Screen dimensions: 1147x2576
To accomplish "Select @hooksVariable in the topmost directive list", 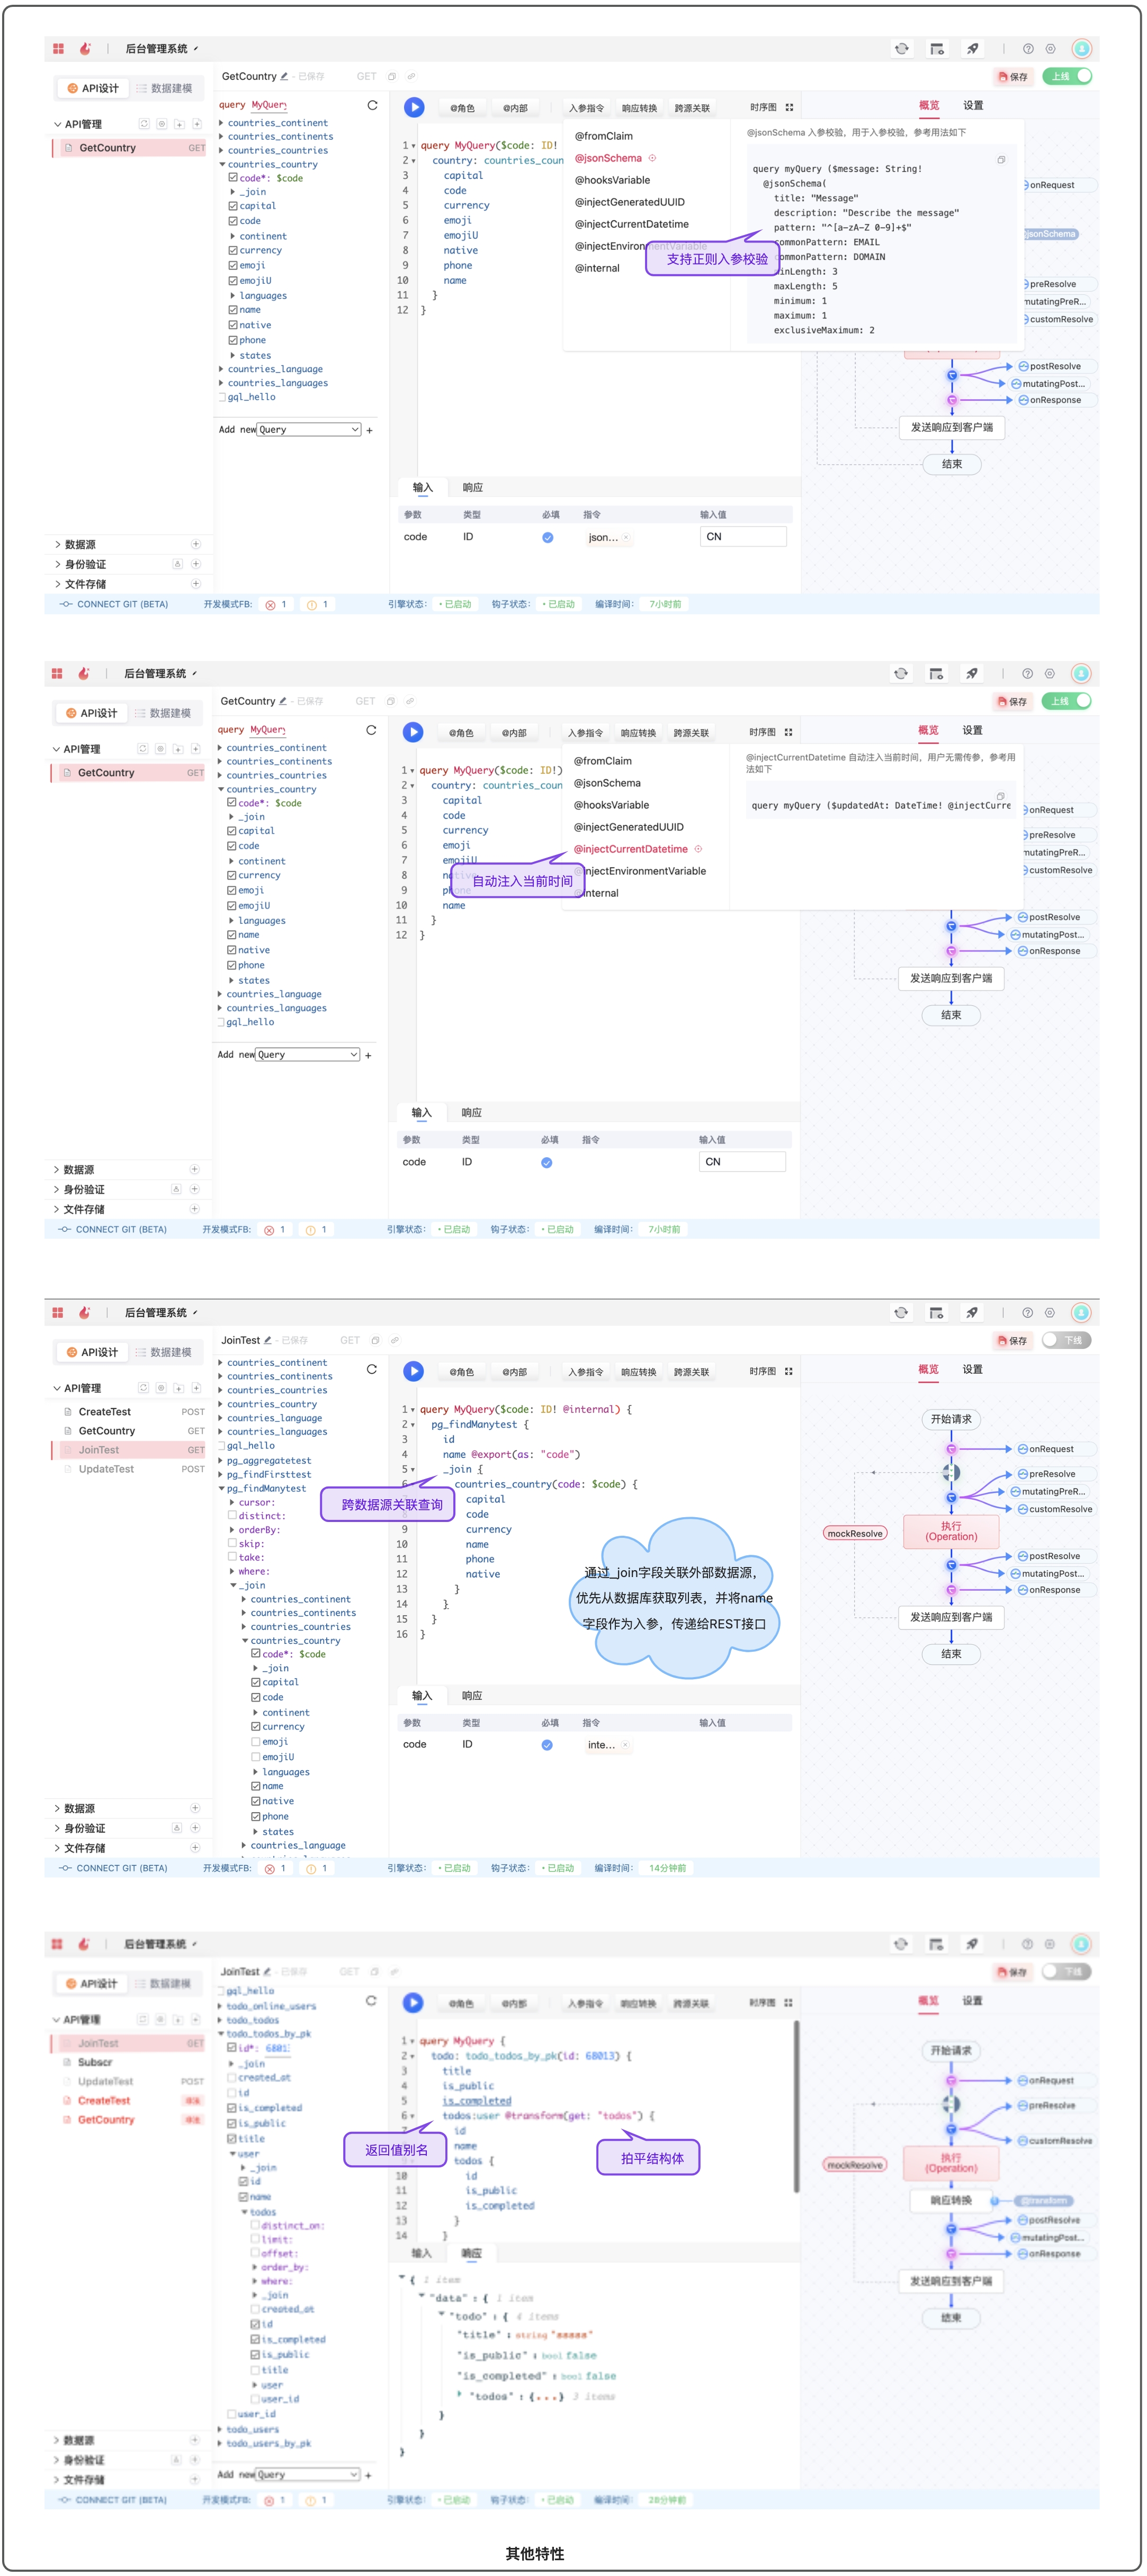I will (612, 180).
